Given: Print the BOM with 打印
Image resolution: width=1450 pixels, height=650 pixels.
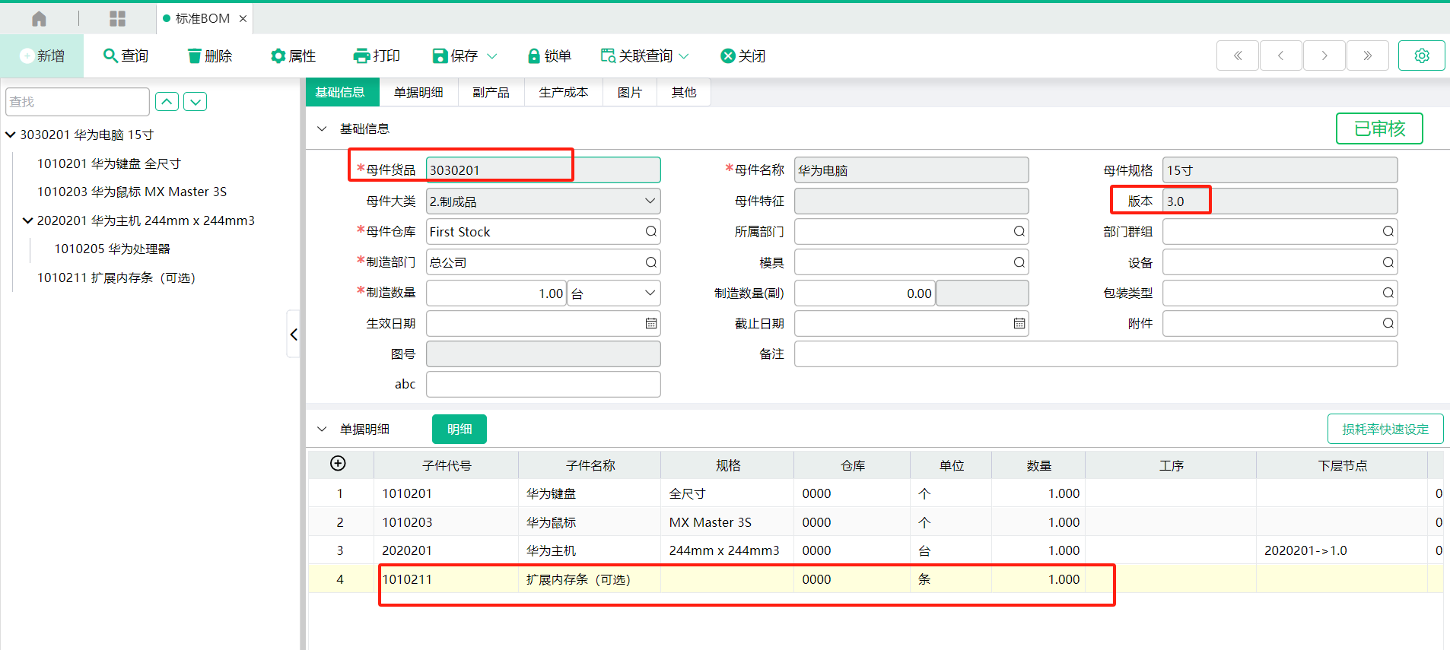Looking at the screenshot, I should [x=377, y=55].
